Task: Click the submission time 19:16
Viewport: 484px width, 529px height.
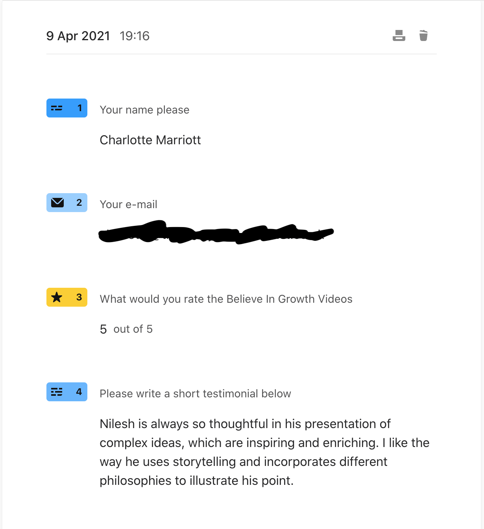Action: [135, 36]
